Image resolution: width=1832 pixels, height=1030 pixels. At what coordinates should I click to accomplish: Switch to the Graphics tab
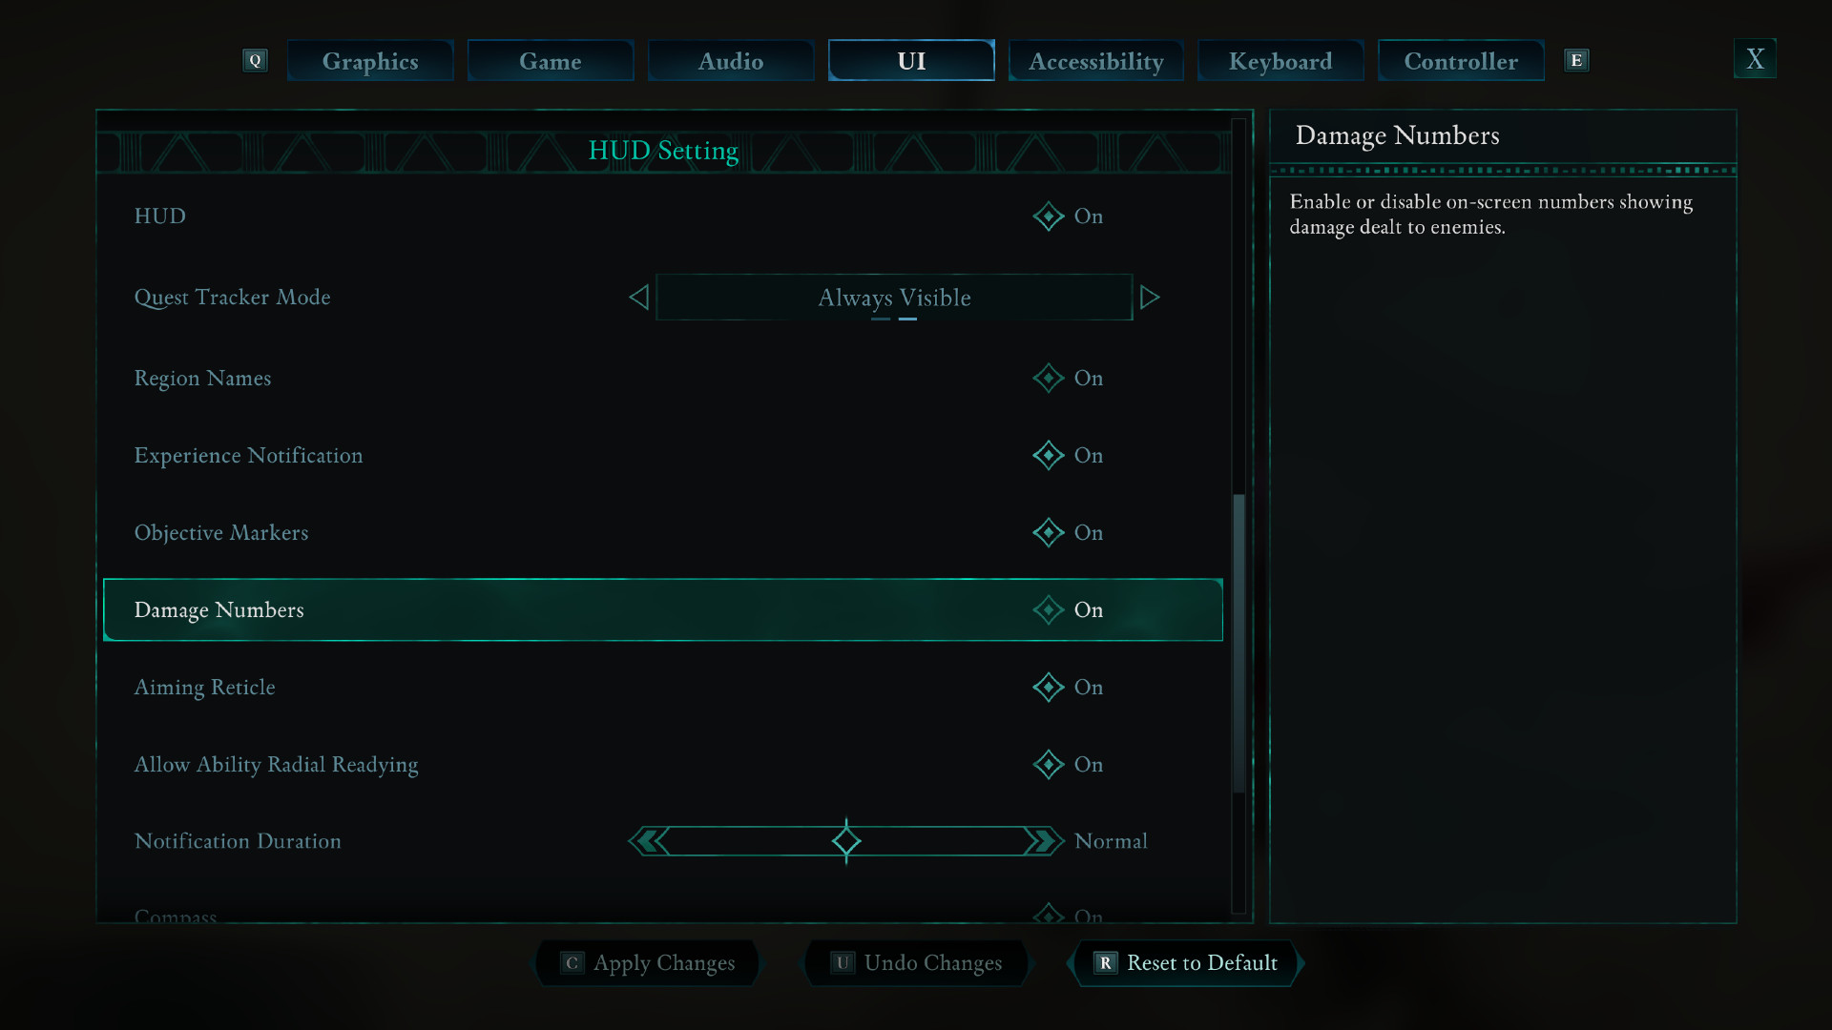tap(370, 60)
